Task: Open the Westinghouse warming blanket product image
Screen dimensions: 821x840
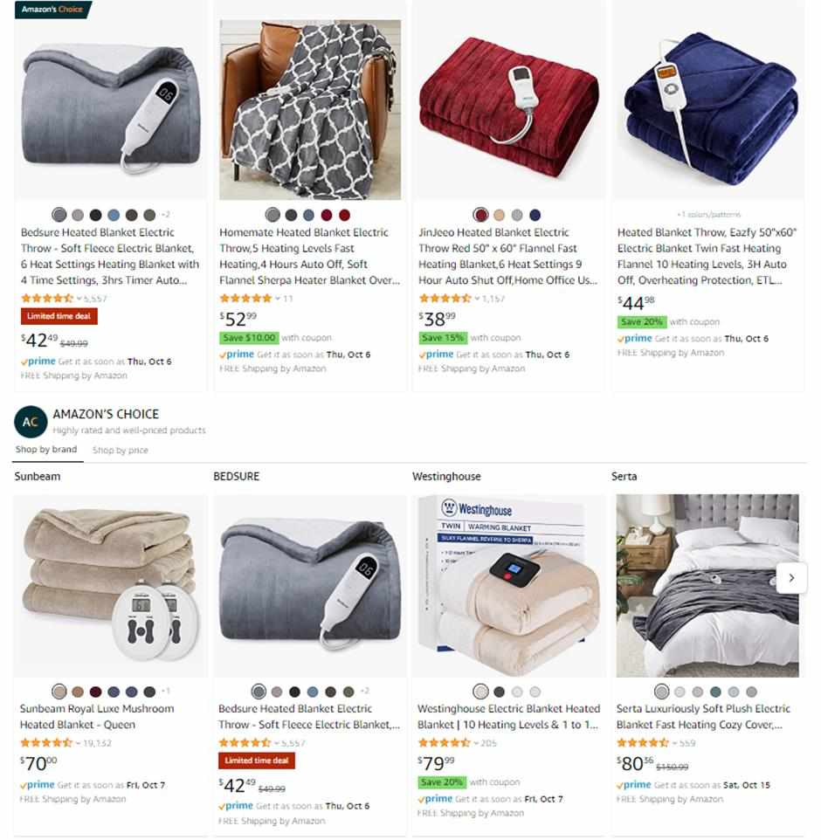Action: pos(508,585)
